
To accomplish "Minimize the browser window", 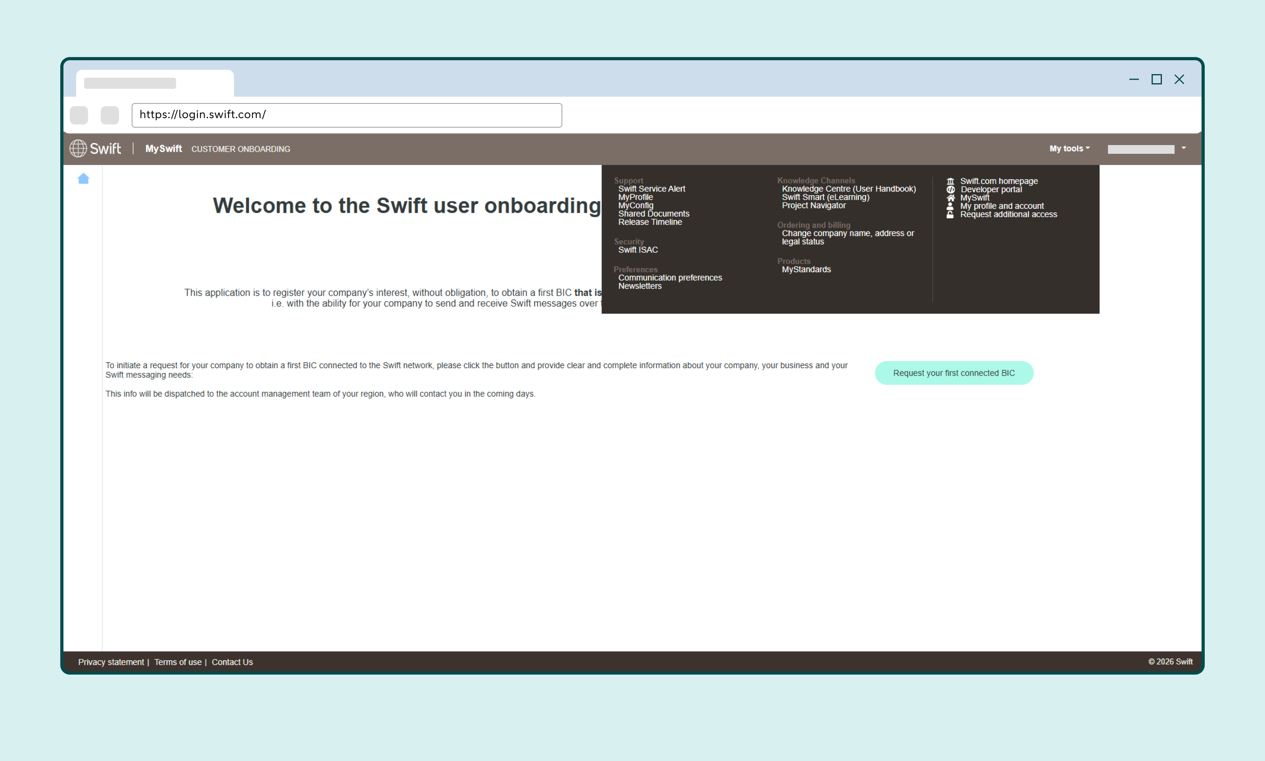I will tap(1134, 79).
